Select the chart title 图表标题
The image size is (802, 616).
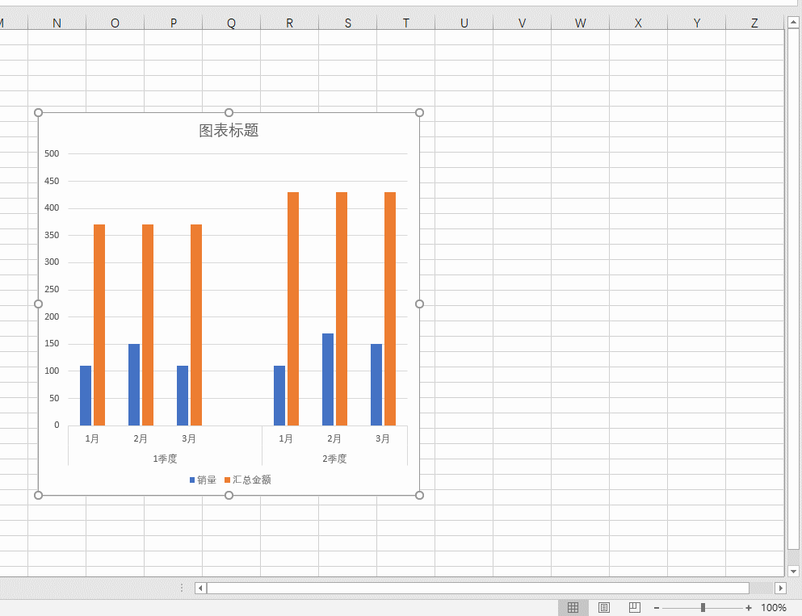point(229,130)
